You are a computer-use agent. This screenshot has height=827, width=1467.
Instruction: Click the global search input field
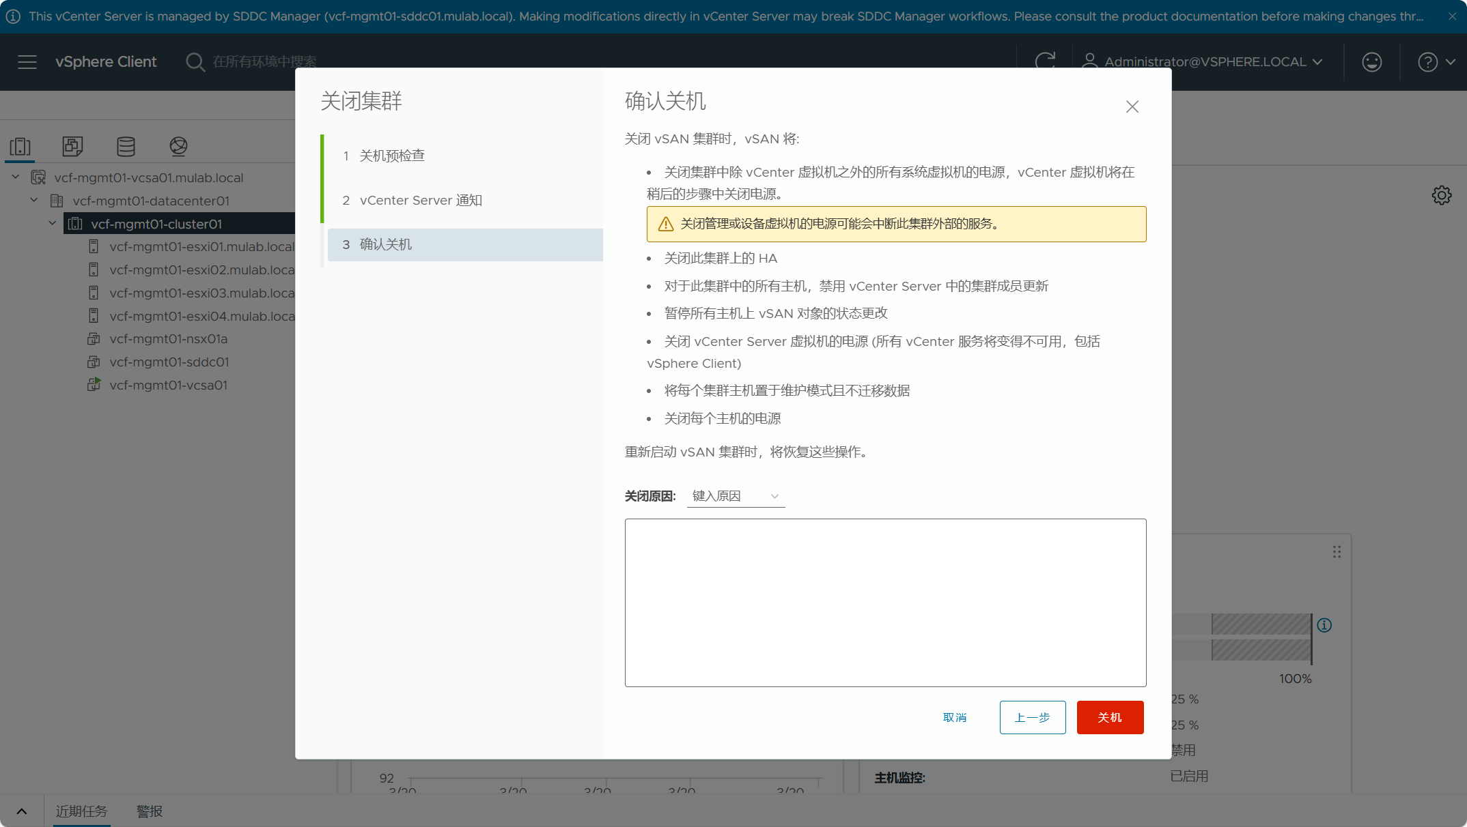pos(265,62)
